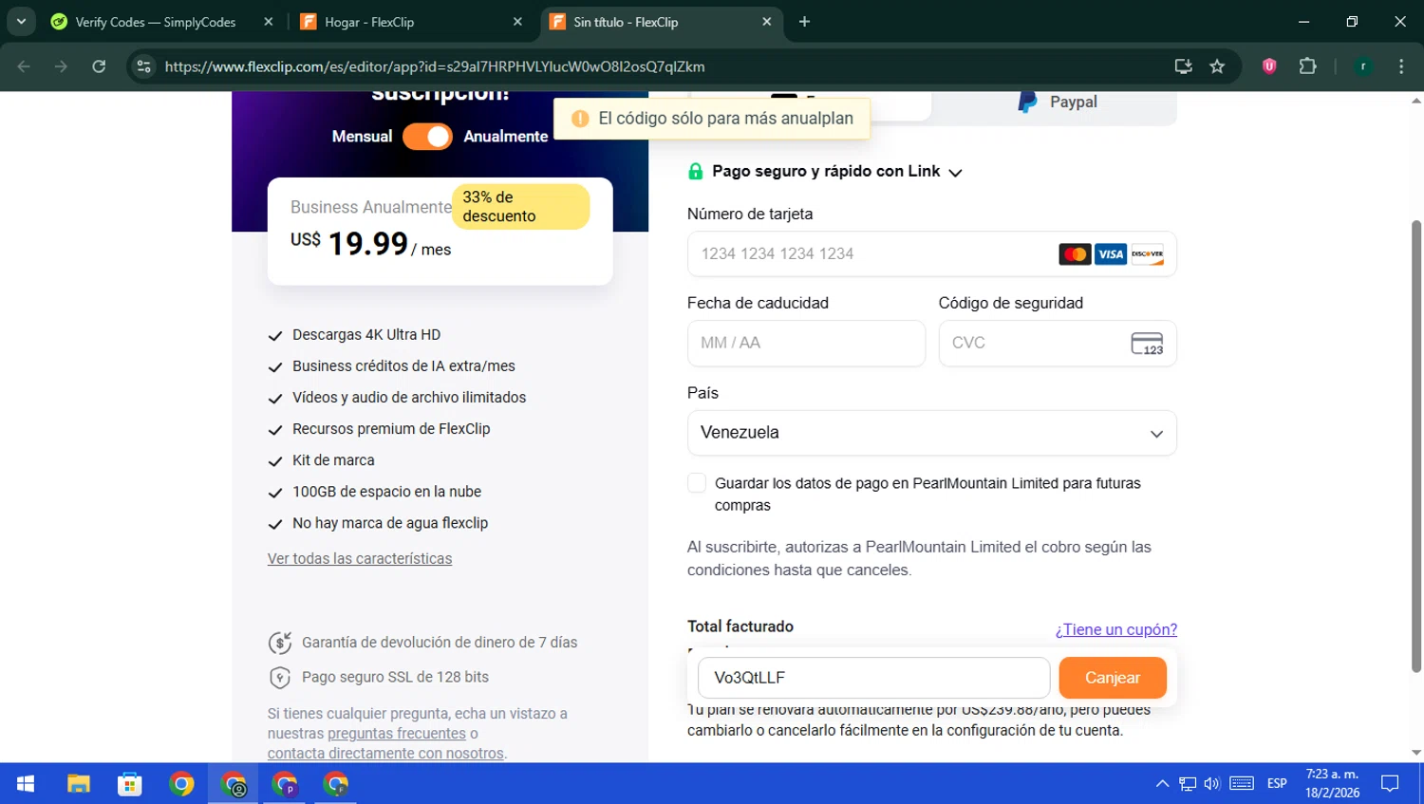Open the volume control in tray
The image size is (1424, 804).
[1211, 784]
